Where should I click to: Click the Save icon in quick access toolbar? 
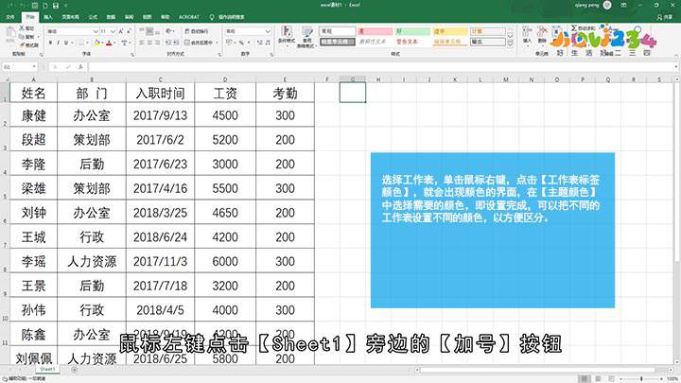pos(56,6)
